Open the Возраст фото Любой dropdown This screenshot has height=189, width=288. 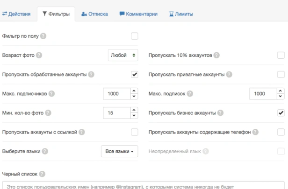pyautogui.click(x=123, y=55)
